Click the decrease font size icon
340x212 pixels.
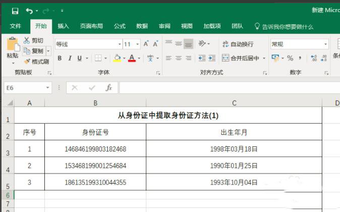pos(156,44)
